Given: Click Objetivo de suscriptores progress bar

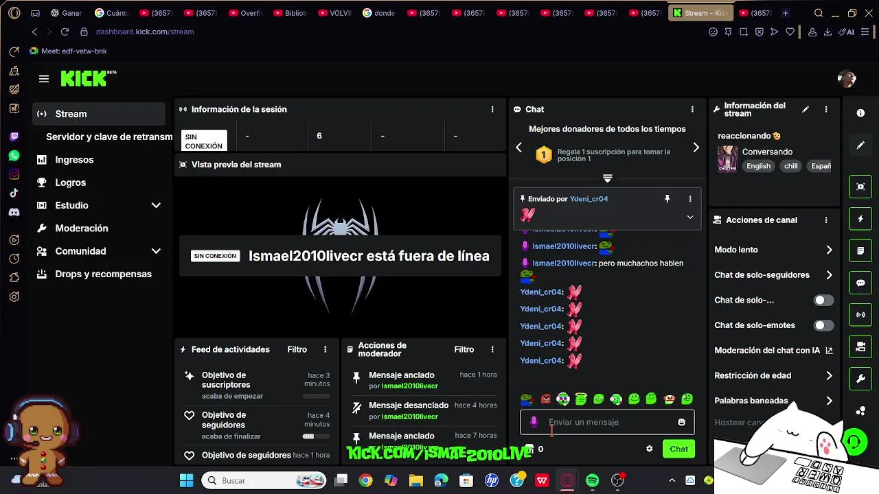Looking at the screenshot, I should [317, 396].
